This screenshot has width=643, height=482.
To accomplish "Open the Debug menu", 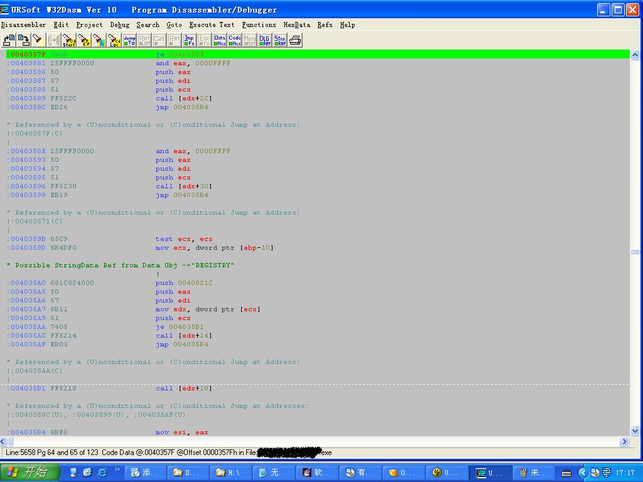I will [120, 24].
